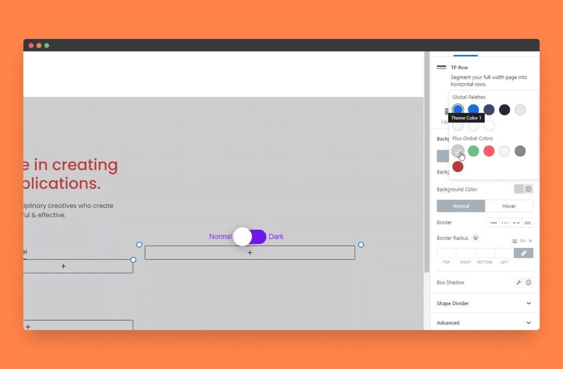Screen dimensions: 563x369
Task: Click the Top border radius input field
Action: click(x=446, y=253)
